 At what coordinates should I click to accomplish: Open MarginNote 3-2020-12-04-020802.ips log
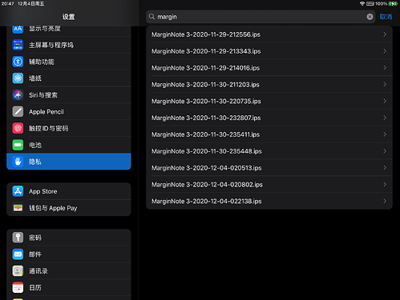269,184
